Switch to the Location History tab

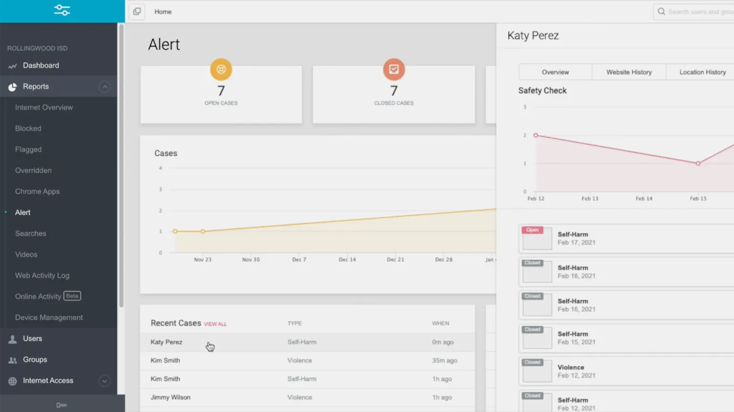(x=702, y=72)
